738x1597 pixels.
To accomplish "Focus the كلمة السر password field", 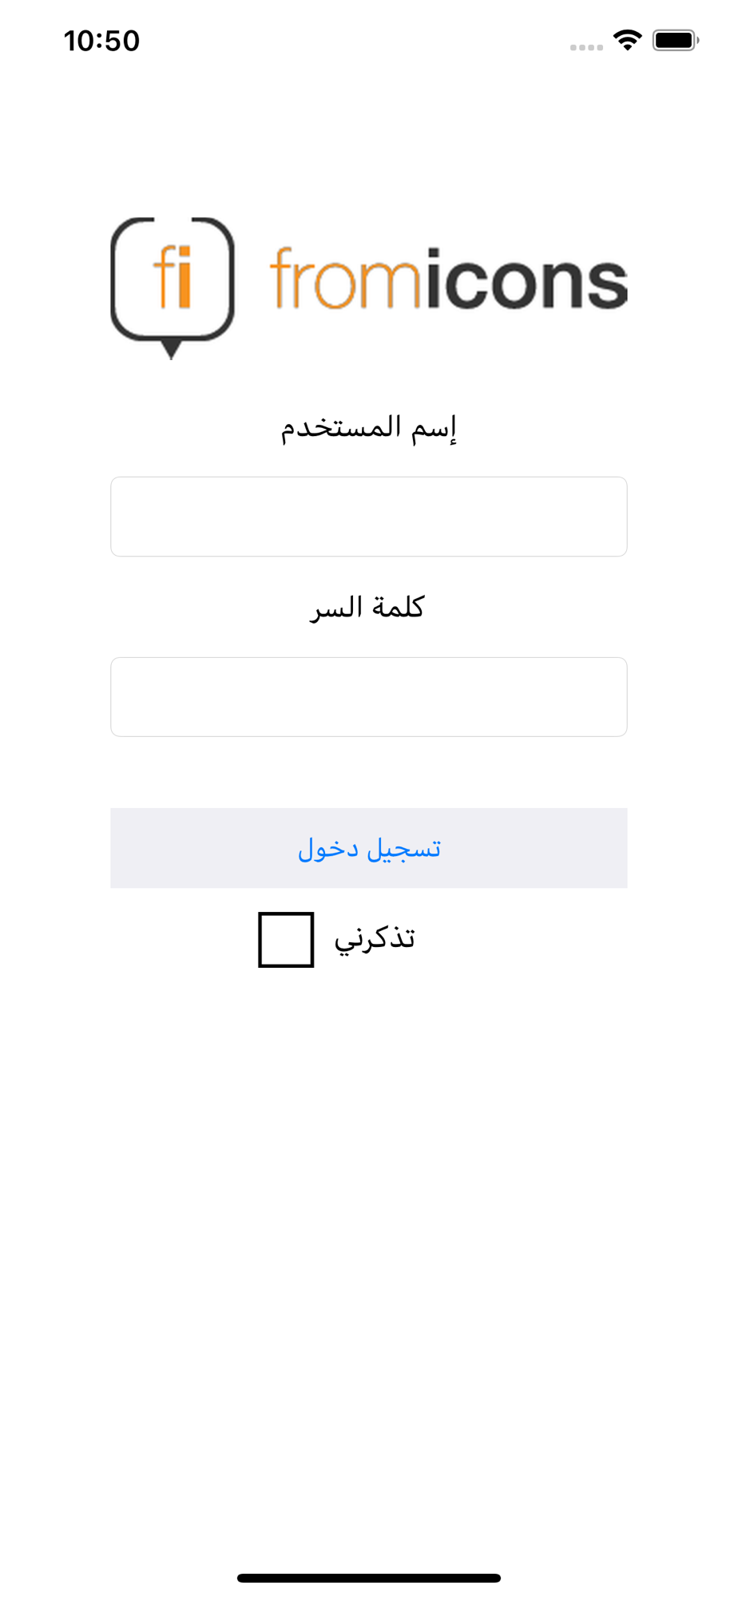I will 369,697.
